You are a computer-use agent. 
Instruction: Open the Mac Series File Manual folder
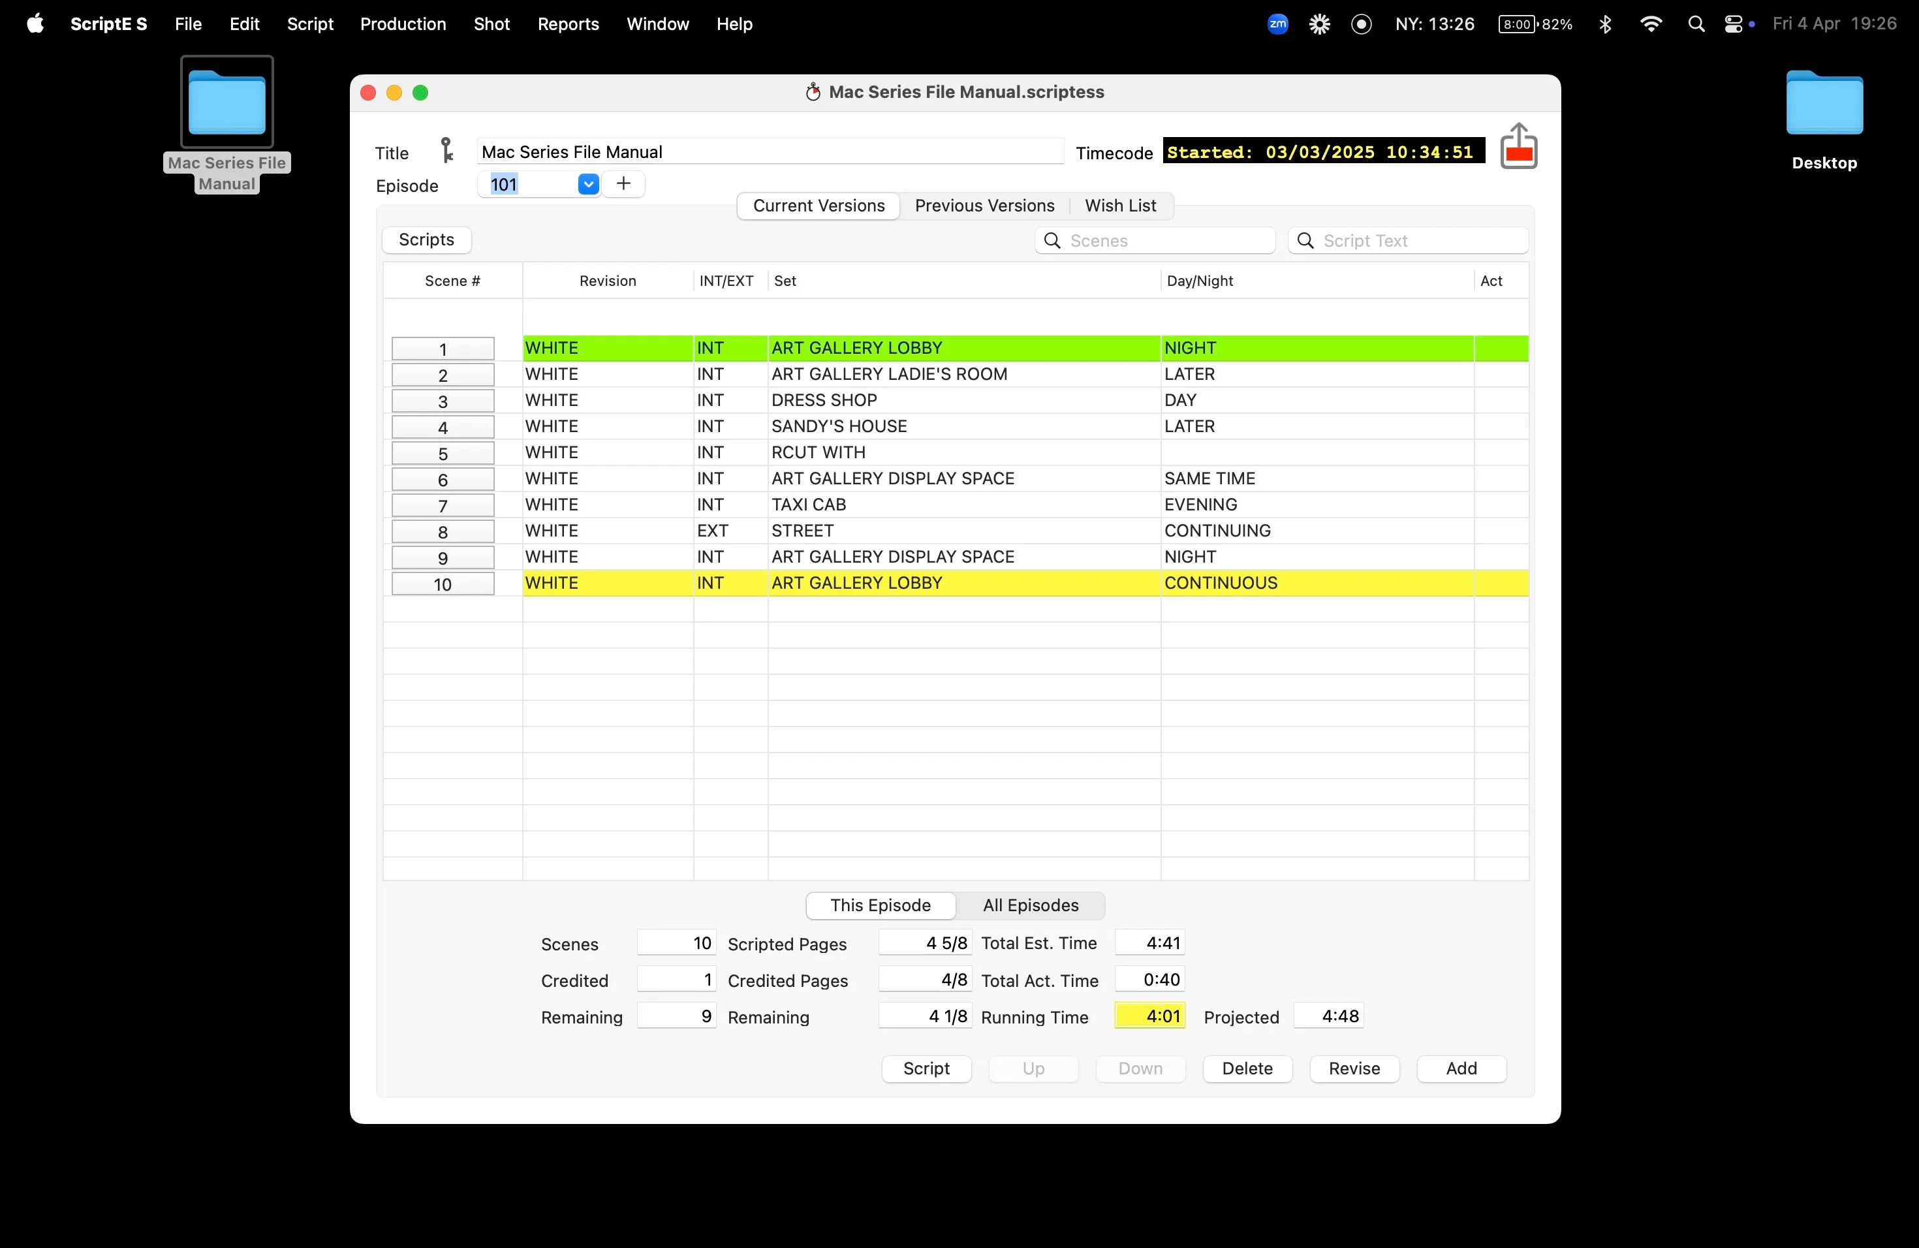[x=226, y=103]
